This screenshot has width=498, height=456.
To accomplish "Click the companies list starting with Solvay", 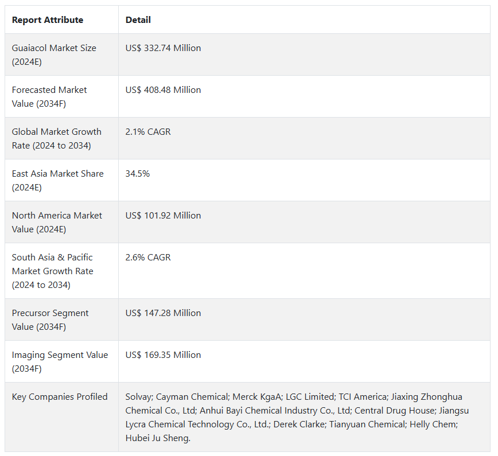I will click(294, 418).
